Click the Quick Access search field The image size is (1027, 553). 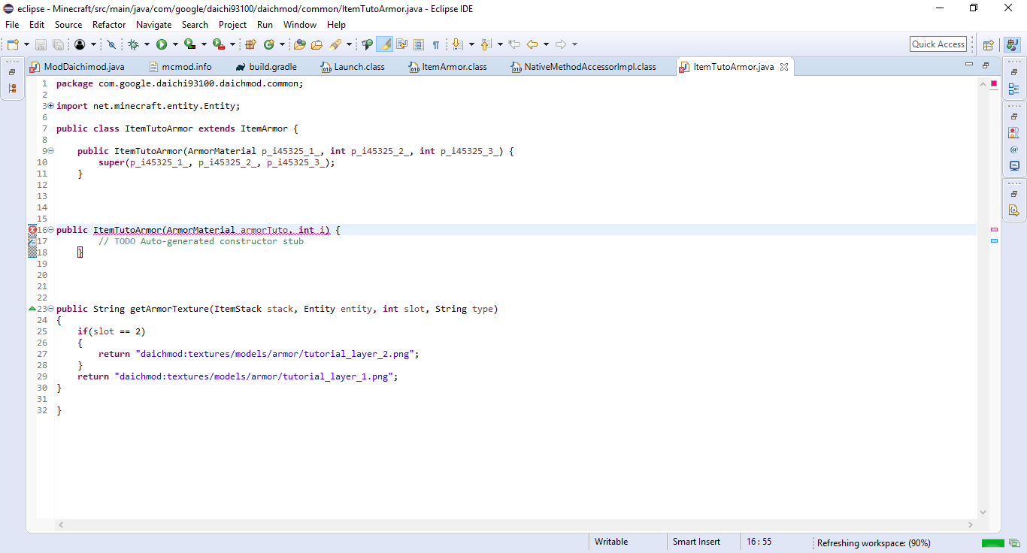point(938,44)
